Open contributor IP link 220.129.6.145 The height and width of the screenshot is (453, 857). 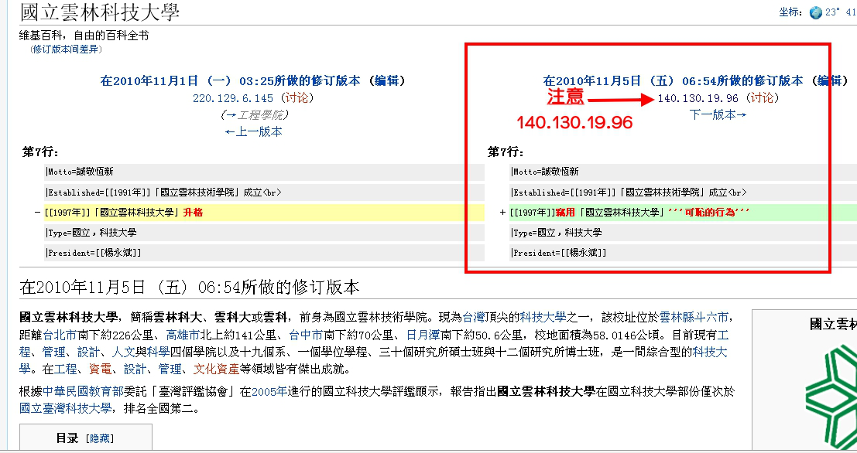(x=233, y=98)
